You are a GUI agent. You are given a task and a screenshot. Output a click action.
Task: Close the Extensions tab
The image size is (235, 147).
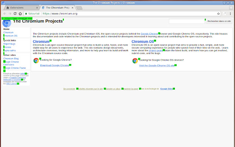click(x=37, y=8)
